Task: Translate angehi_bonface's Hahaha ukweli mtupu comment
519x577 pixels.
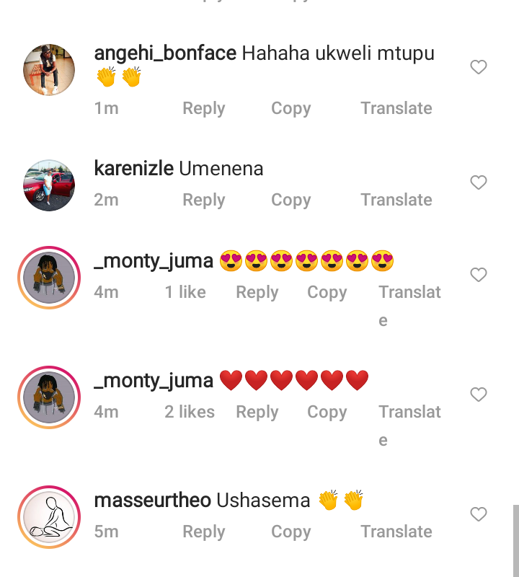Action: [396, 108]
